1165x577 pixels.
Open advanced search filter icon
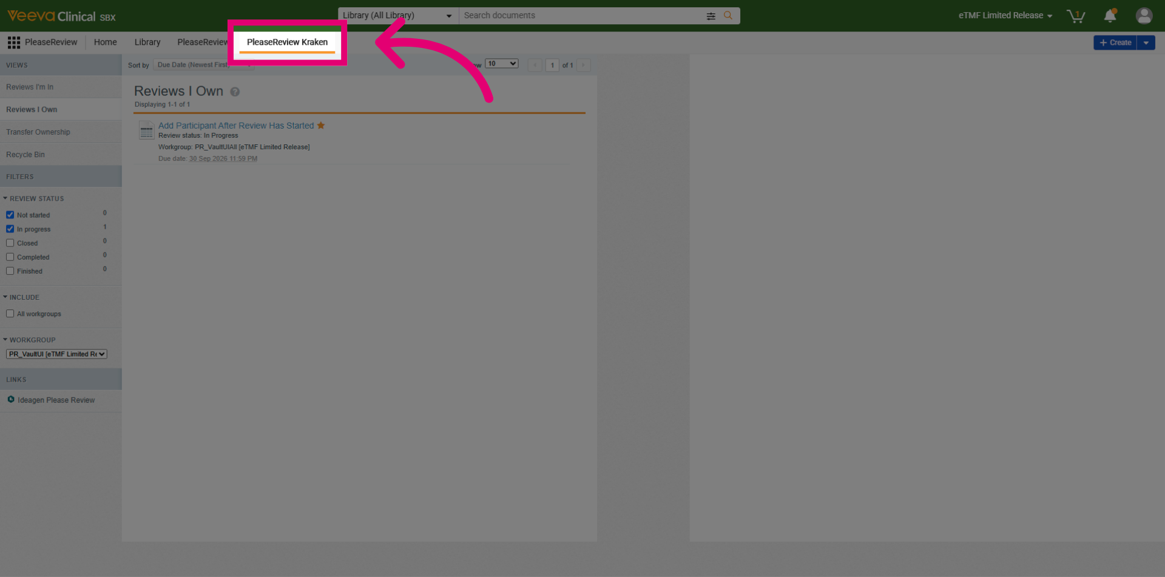pyautogui.click(x=711, y=16)
